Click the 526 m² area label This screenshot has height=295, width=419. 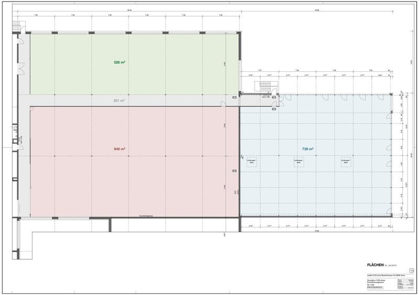(119, 62)
